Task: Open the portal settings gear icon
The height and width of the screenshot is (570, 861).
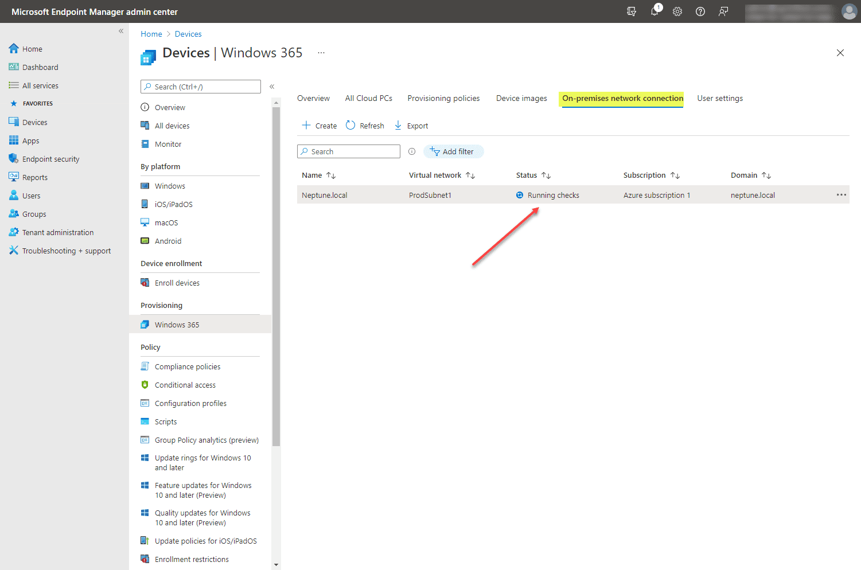Action: point(677,11)
